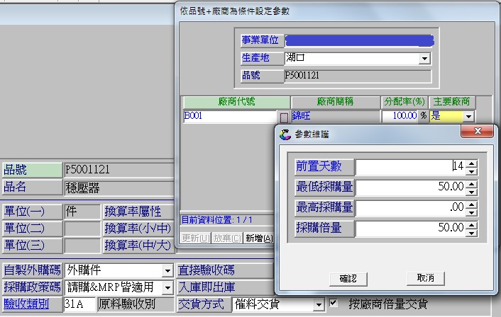Click the vendor code field B001

[x=230, y=116]
